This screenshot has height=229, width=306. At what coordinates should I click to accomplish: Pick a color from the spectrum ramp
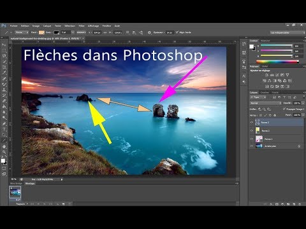277,62
